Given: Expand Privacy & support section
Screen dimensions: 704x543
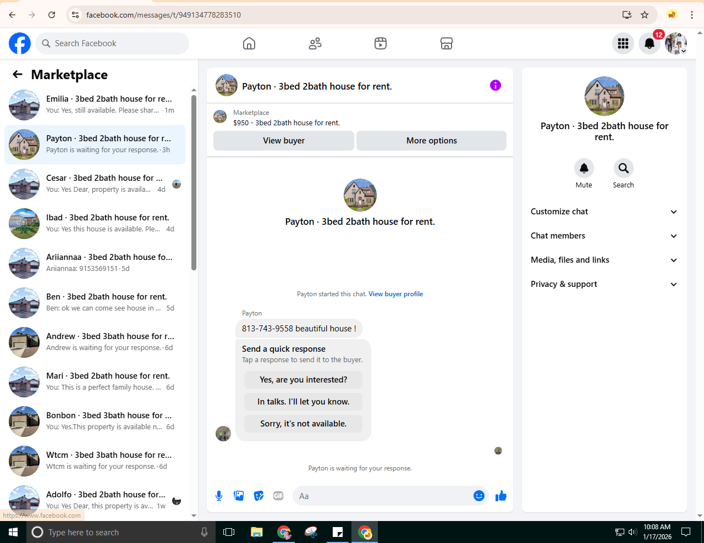Looking at the screenshot, I should [604, 284].
